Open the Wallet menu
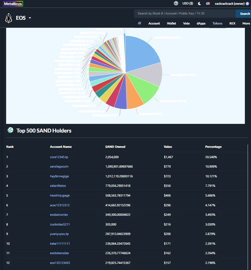Viewport: 251px width, 270px height. (x=171, y=23)
